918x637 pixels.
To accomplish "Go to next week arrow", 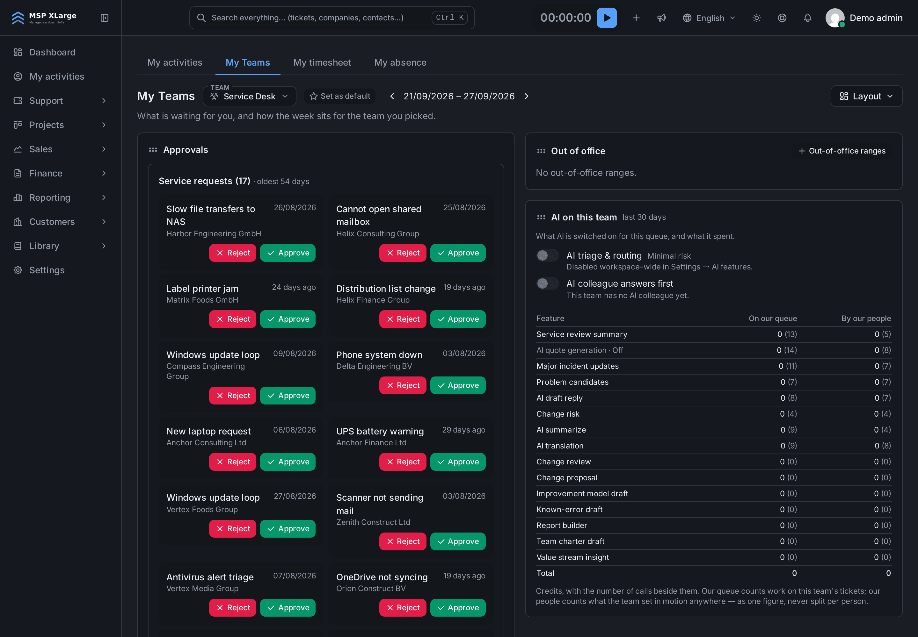I will [x=526, y=96].
